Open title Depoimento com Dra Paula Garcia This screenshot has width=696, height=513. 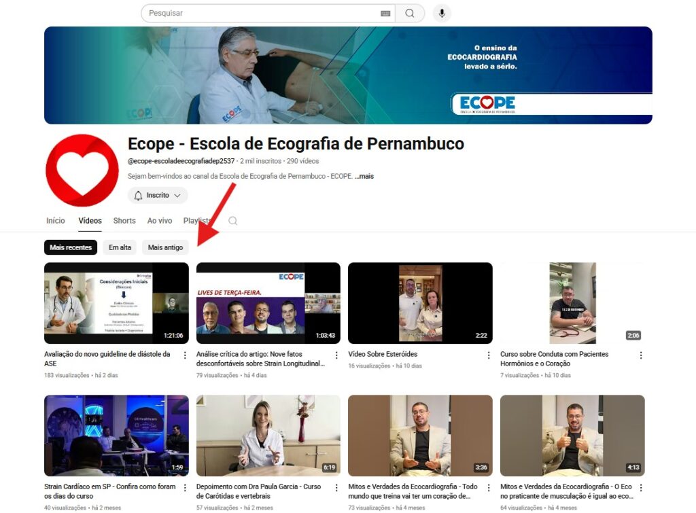click(x=258, y=491)
